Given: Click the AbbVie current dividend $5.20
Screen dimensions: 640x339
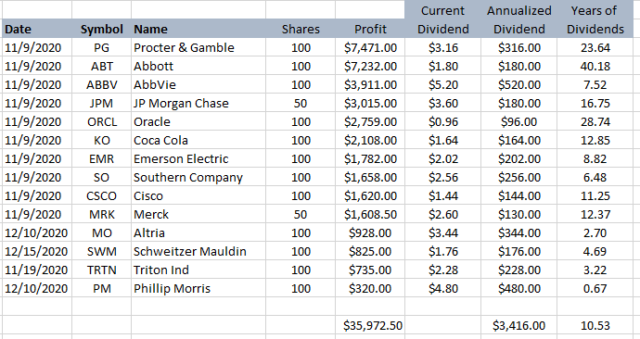Looking at the screenshot, I should (x=442, y=85).
